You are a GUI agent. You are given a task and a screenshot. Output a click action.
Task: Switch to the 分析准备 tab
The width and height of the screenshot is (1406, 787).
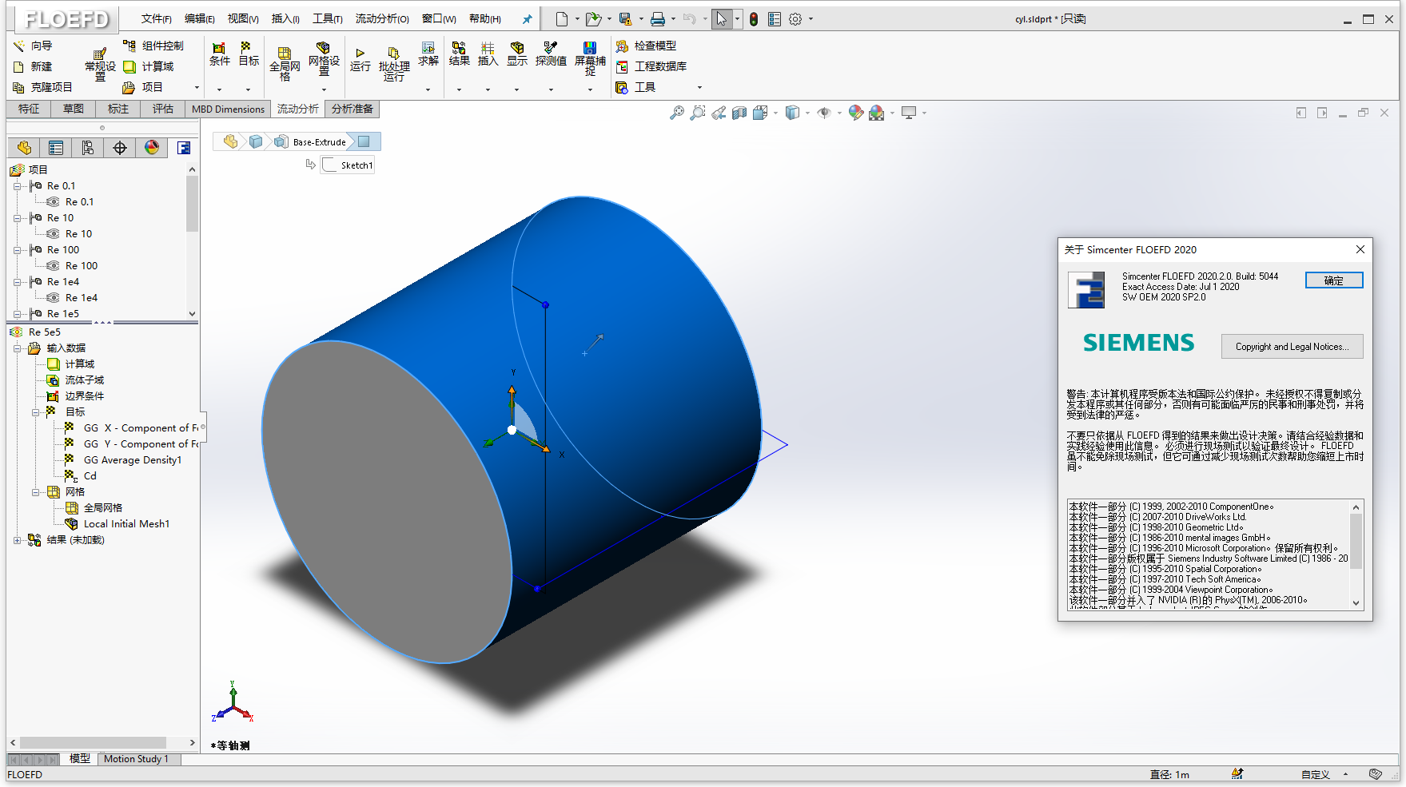352,109
